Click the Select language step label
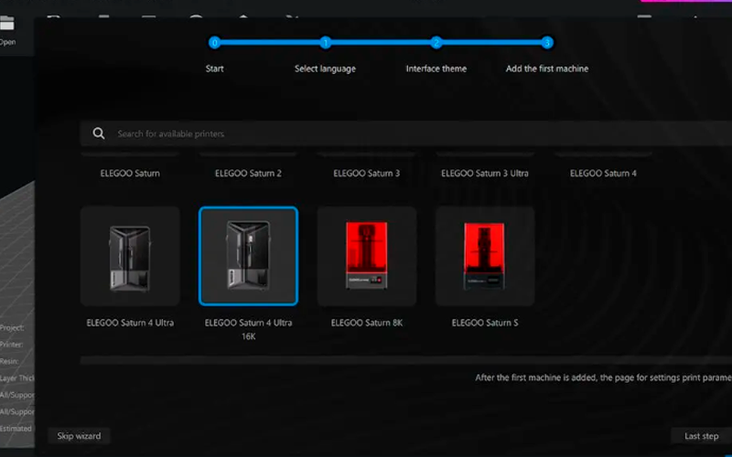Screen dimensions: 732x457 (x=326, y=69)
